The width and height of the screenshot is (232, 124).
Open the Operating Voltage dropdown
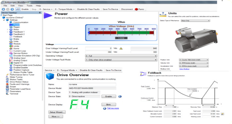click(x=121, y=56)
